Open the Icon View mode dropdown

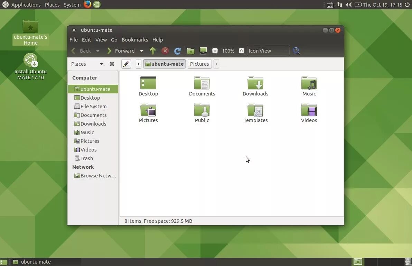[x=268, y=51]
